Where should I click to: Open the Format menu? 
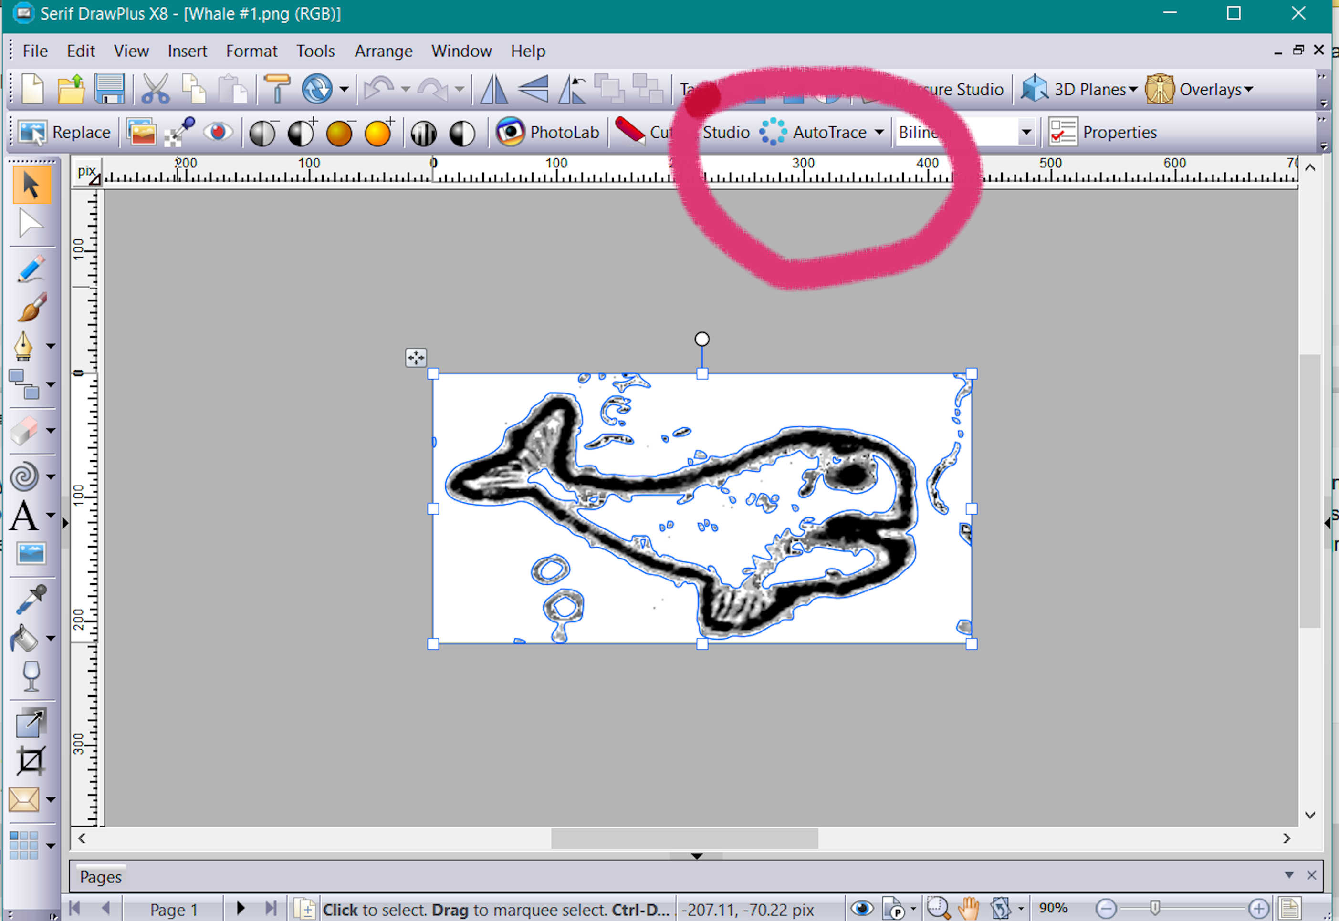click(x=251, y=51)
